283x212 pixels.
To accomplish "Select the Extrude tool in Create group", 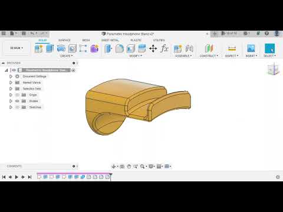I will pos(50,48).
